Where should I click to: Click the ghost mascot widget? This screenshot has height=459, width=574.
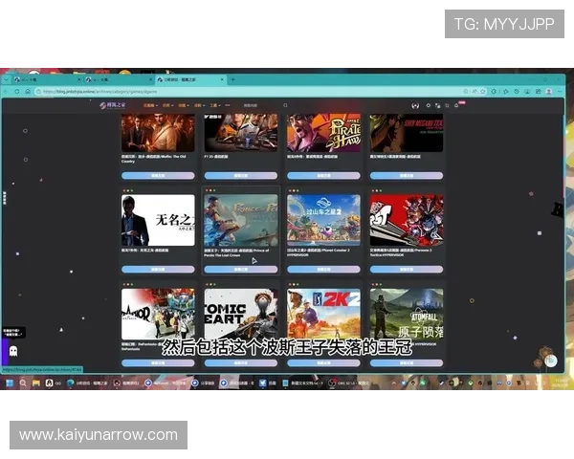coord(13,351)
